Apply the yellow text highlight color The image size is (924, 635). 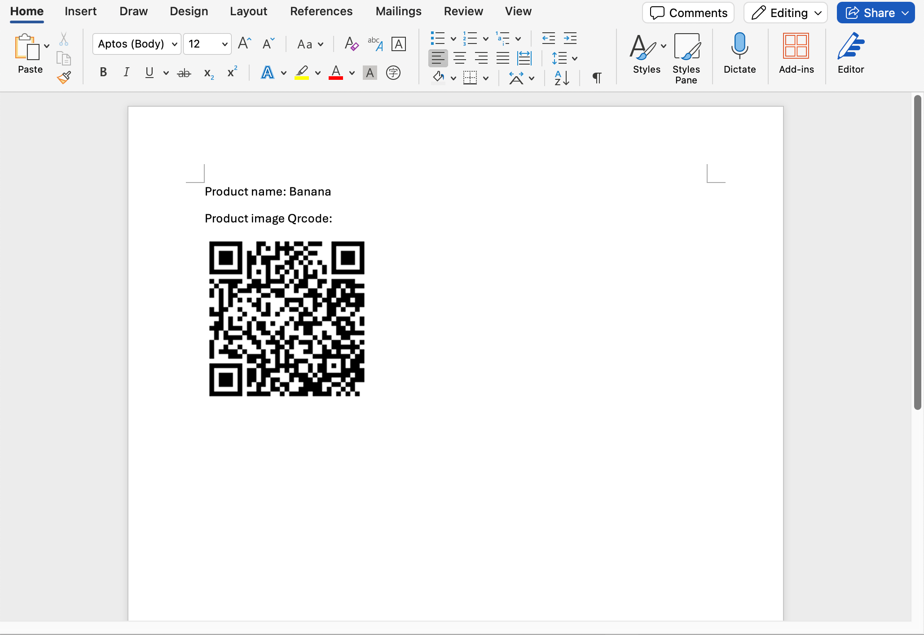point(302,72)
